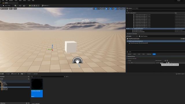Select WorldDataLayers-1 in Outliner

[138, 30]
